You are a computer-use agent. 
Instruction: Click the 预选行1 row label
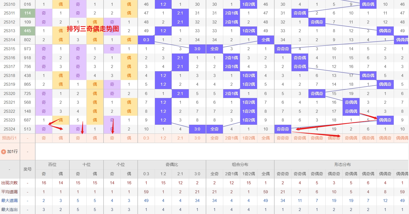coord(10,138)
